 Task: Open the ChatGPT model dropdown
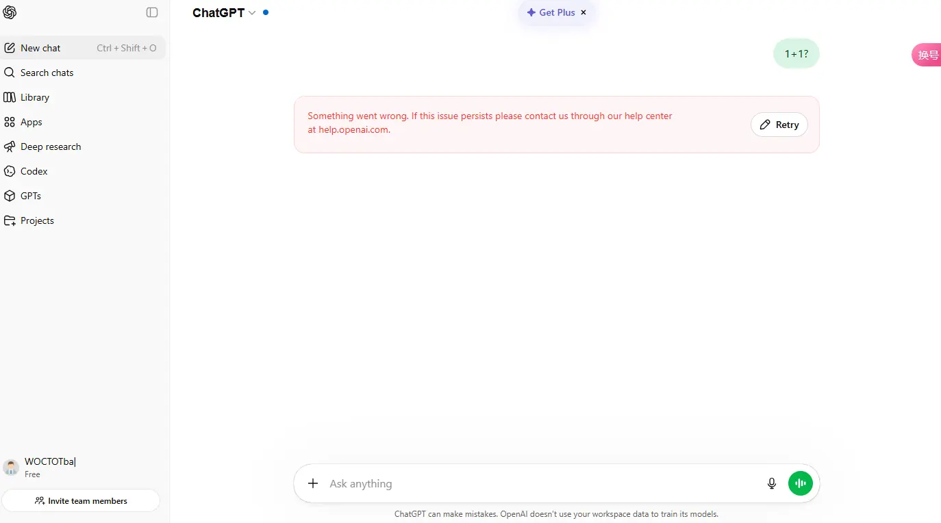coord(224,13)
